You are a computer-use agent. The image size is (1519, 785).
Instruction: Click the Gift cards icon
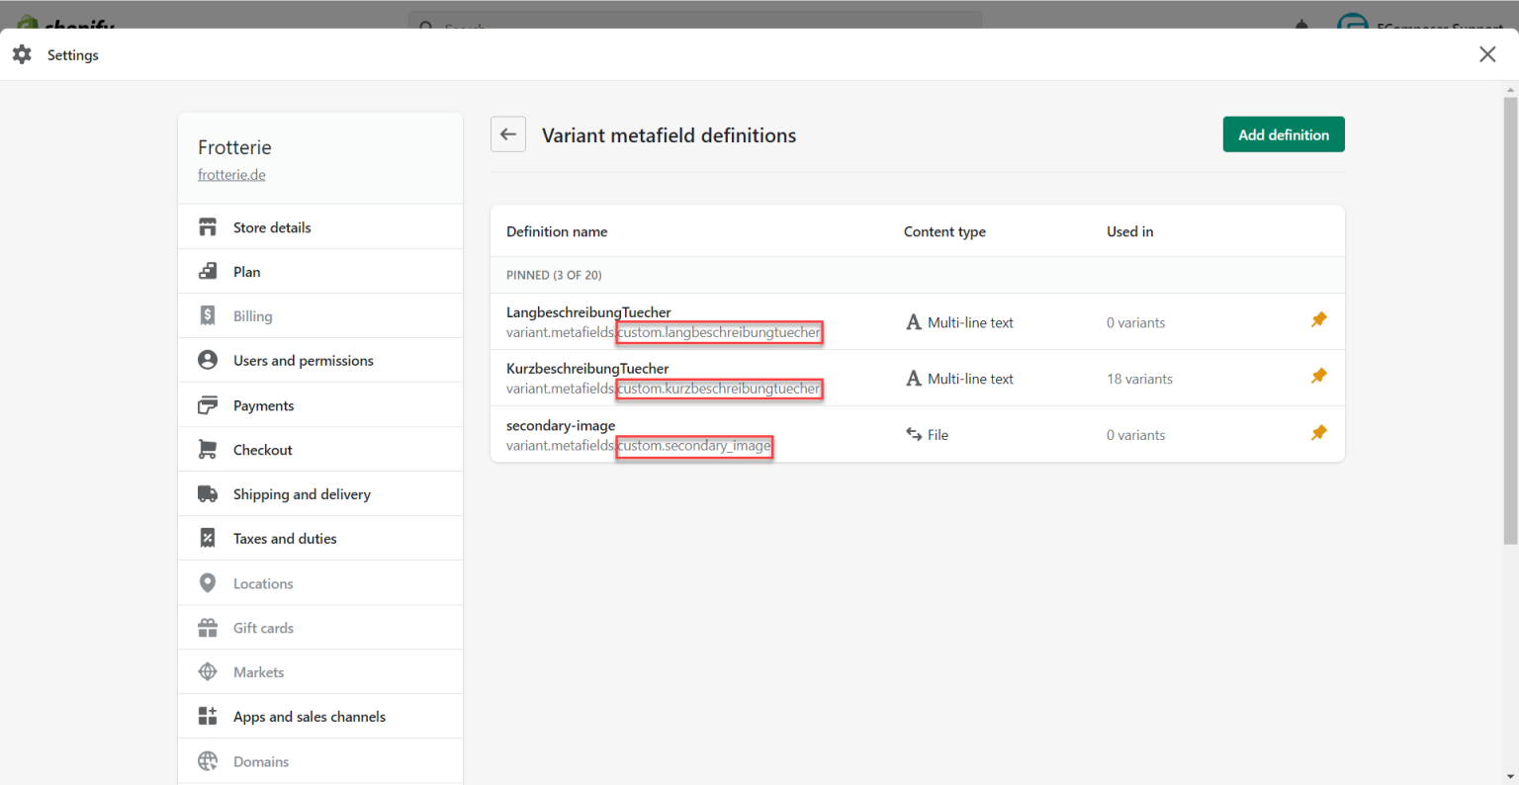(x=207, y=627)
